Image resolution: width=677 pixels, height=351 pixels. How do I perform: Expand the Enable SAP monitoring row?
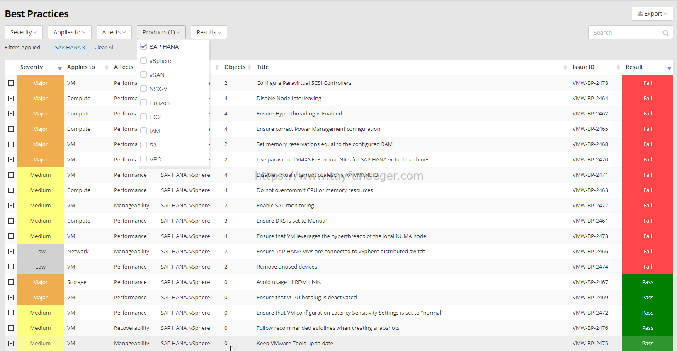[x=11, y=205]
